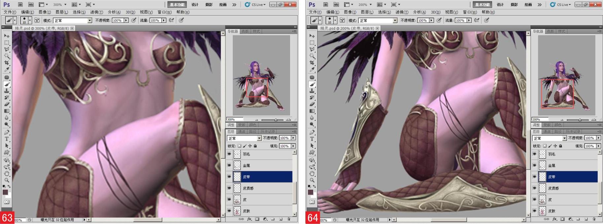This screenshot has width=603, height=224.
Task: Click the foreground color swatch in left window
Action: (5, 192)
